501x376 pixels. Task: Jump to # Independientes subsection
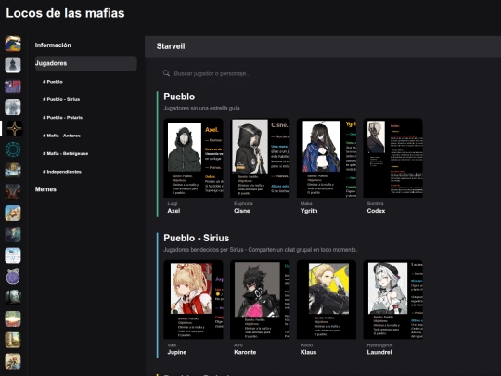(62, 172)
